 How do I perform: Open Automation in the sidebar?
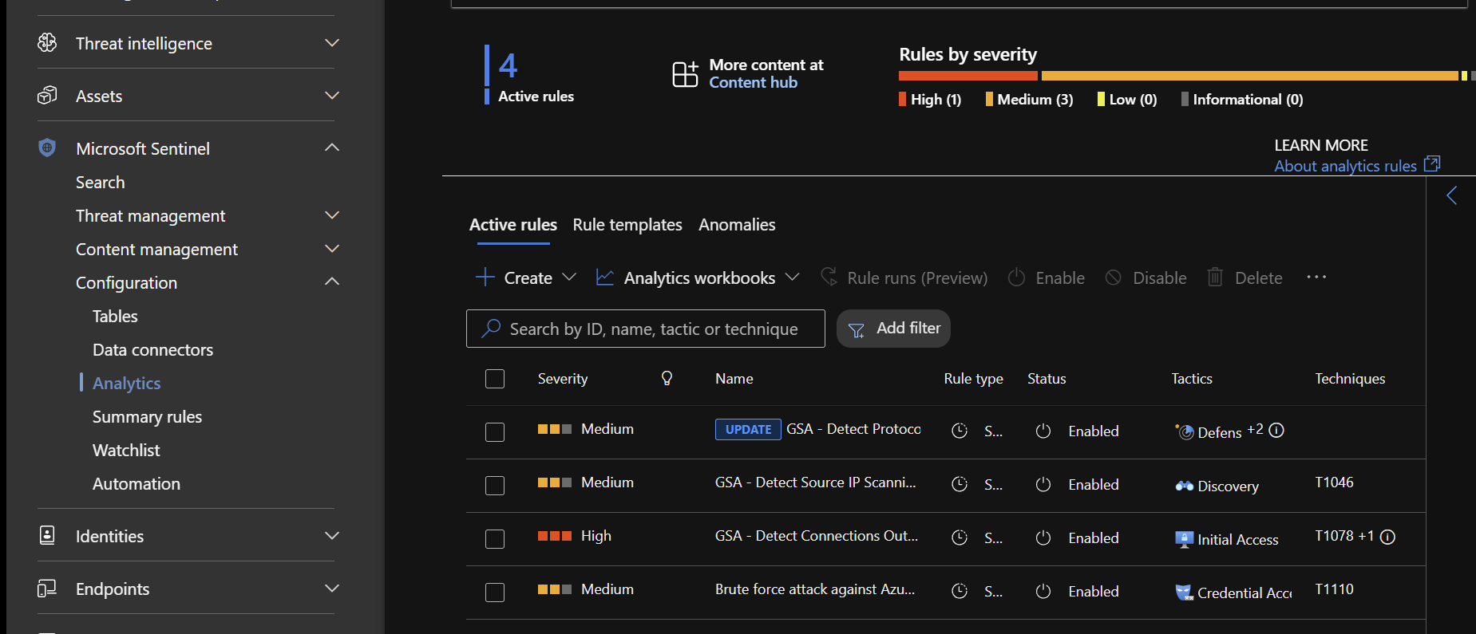click(137, 484)
